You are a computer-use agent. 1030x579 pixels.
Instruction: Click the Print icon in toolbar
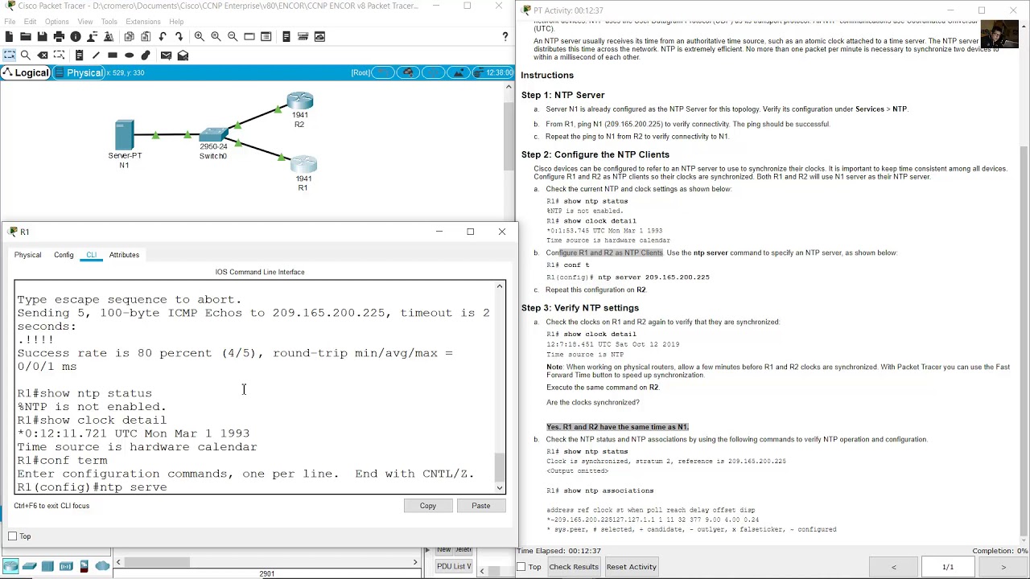pyautogui.click(x=59, y=37)
